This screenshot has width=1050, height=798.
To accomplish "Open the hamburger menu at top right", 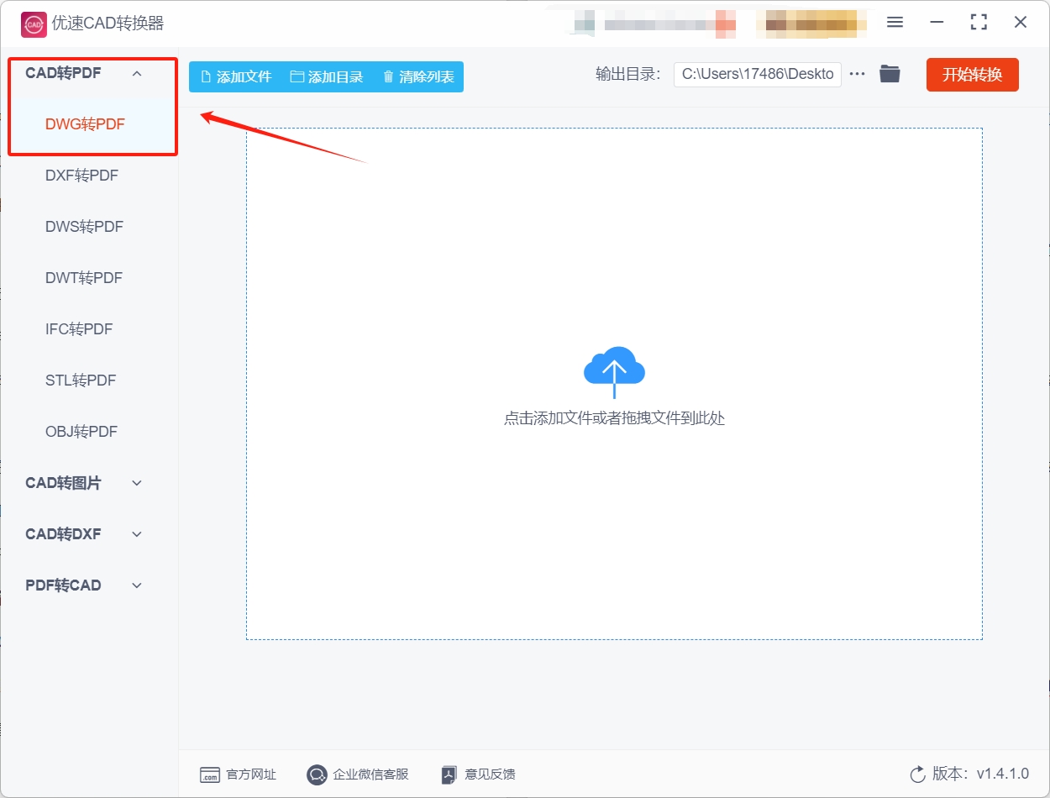I will [x=895, y=23].
